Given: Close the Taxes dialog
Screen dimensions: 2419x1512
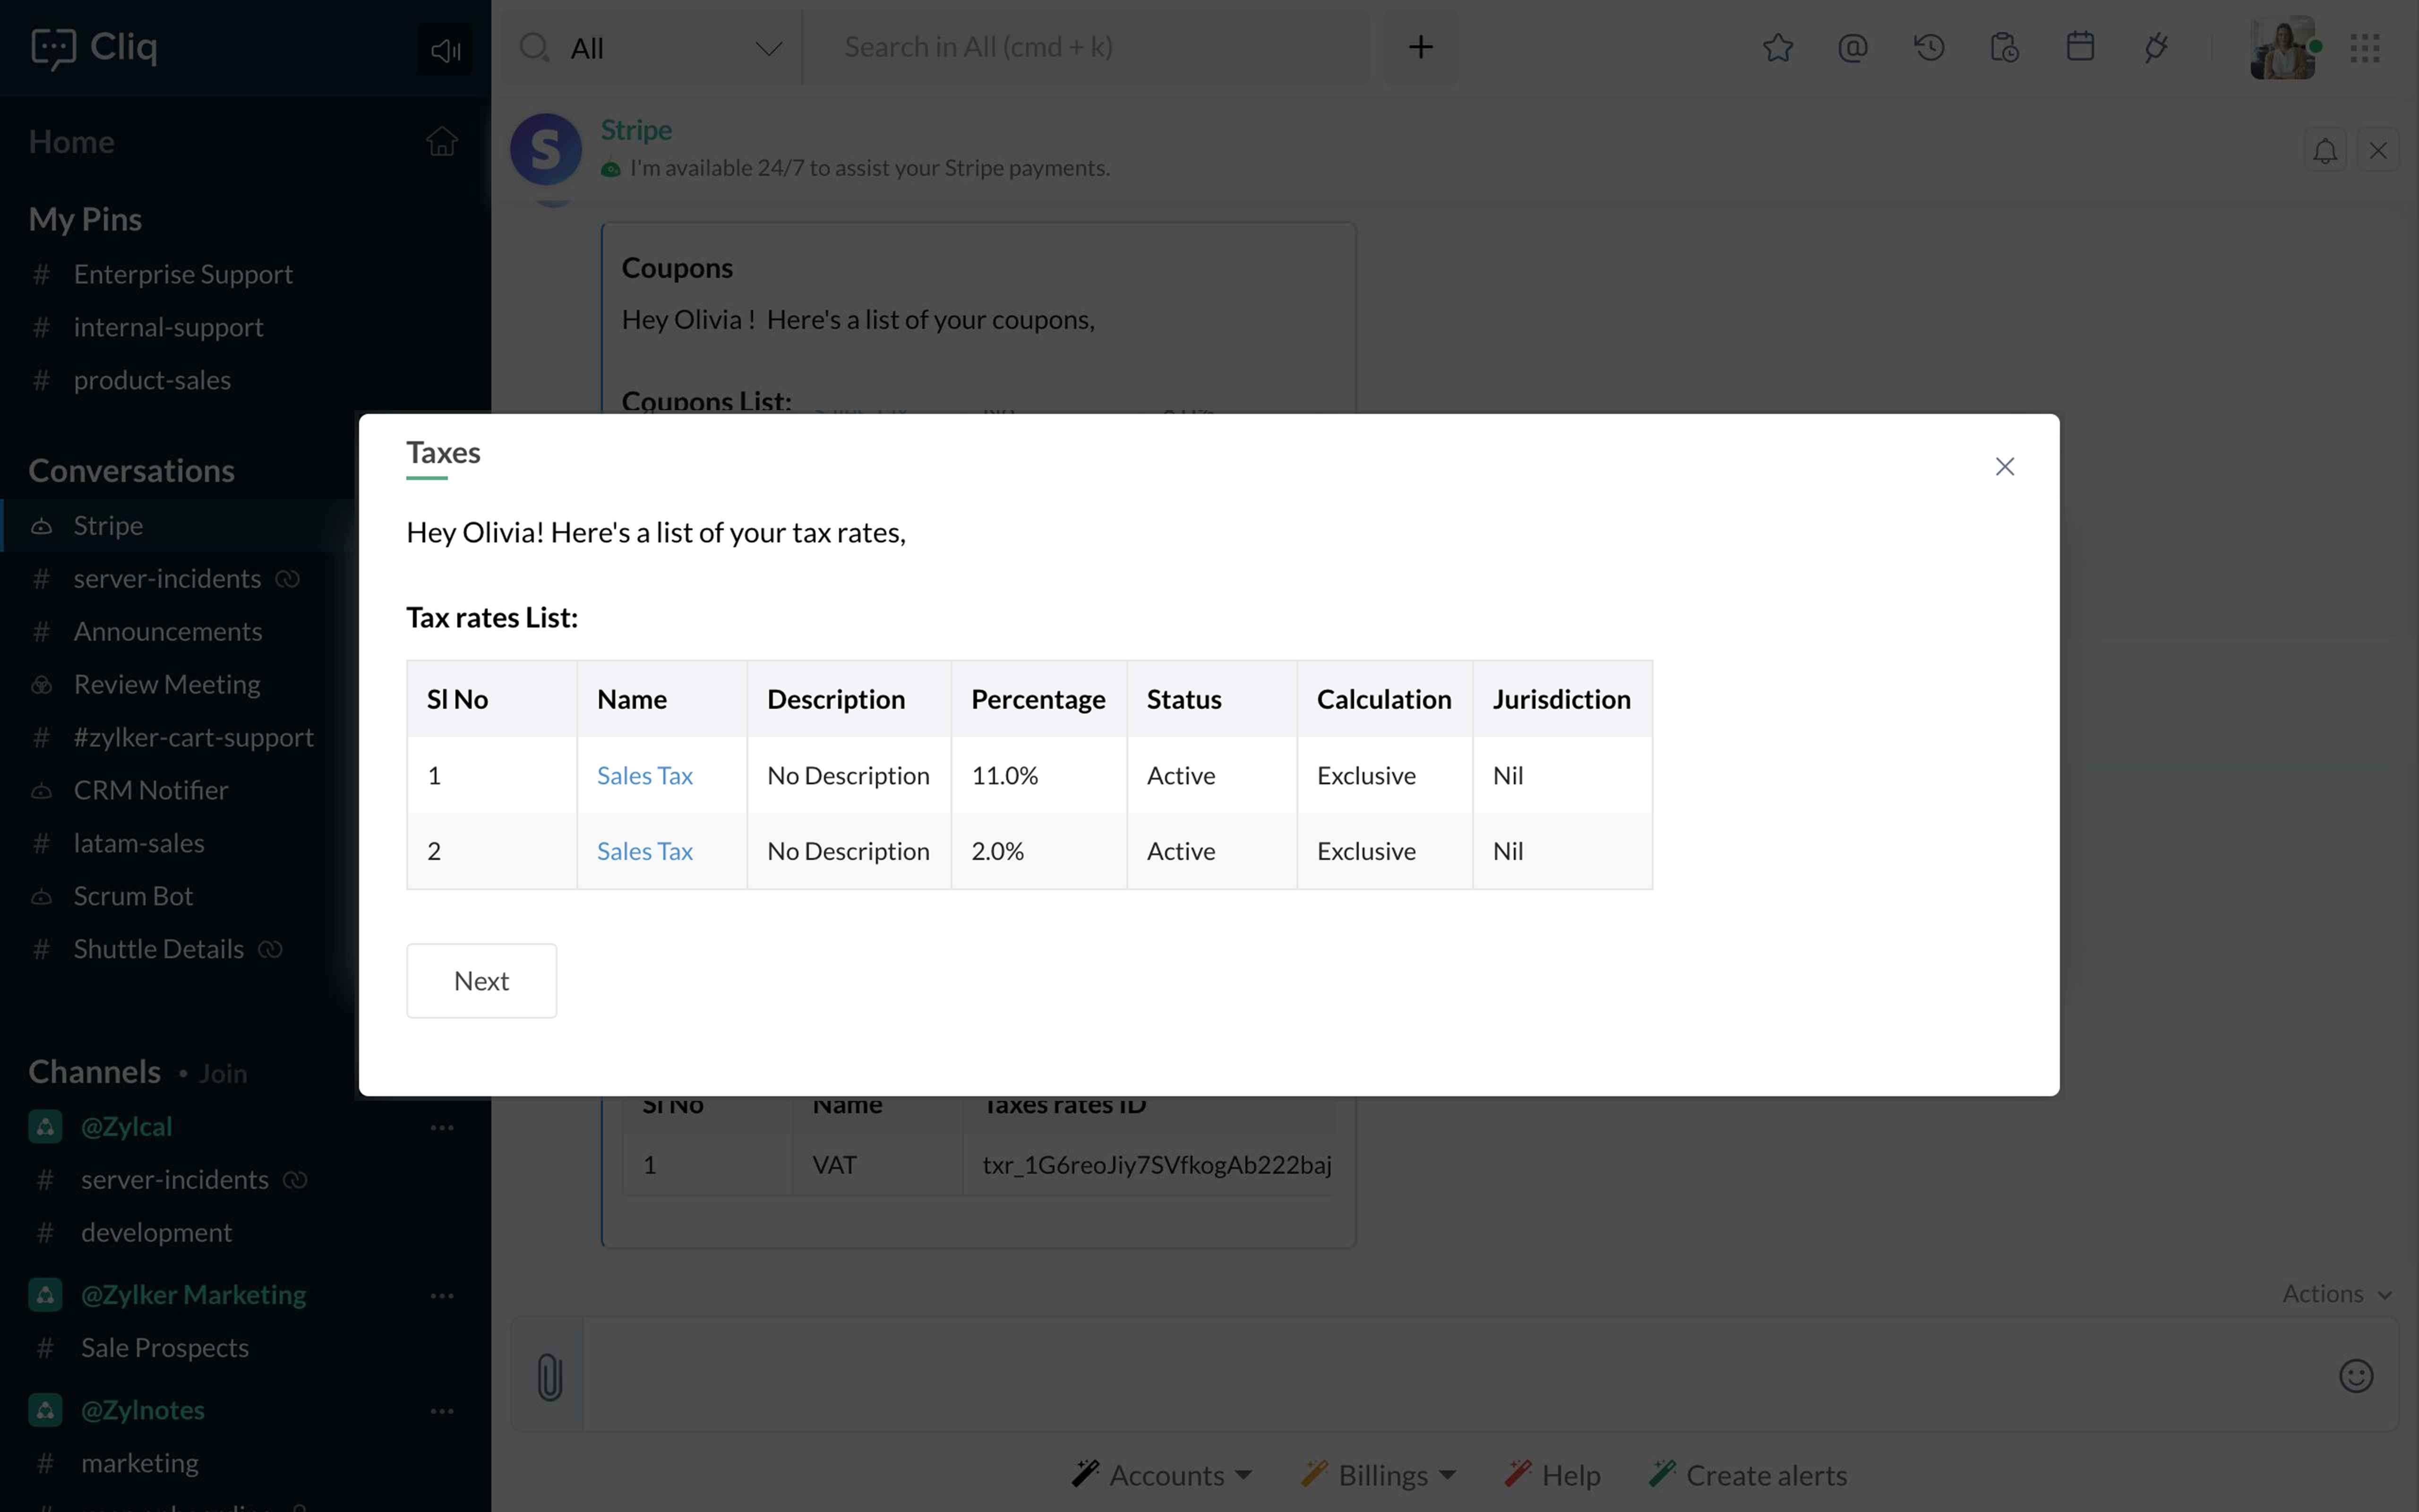Looking at the screenshot, I should pos(2004,466).
